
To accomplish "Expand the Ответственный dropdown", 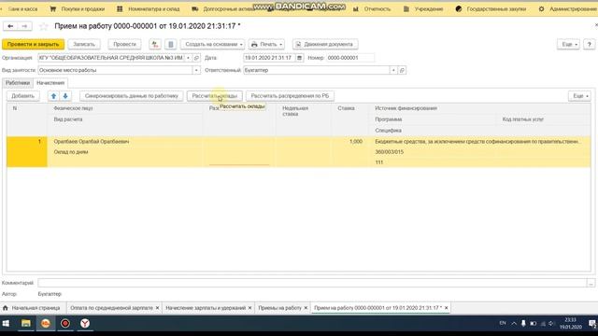I will (x=393, y=70).
